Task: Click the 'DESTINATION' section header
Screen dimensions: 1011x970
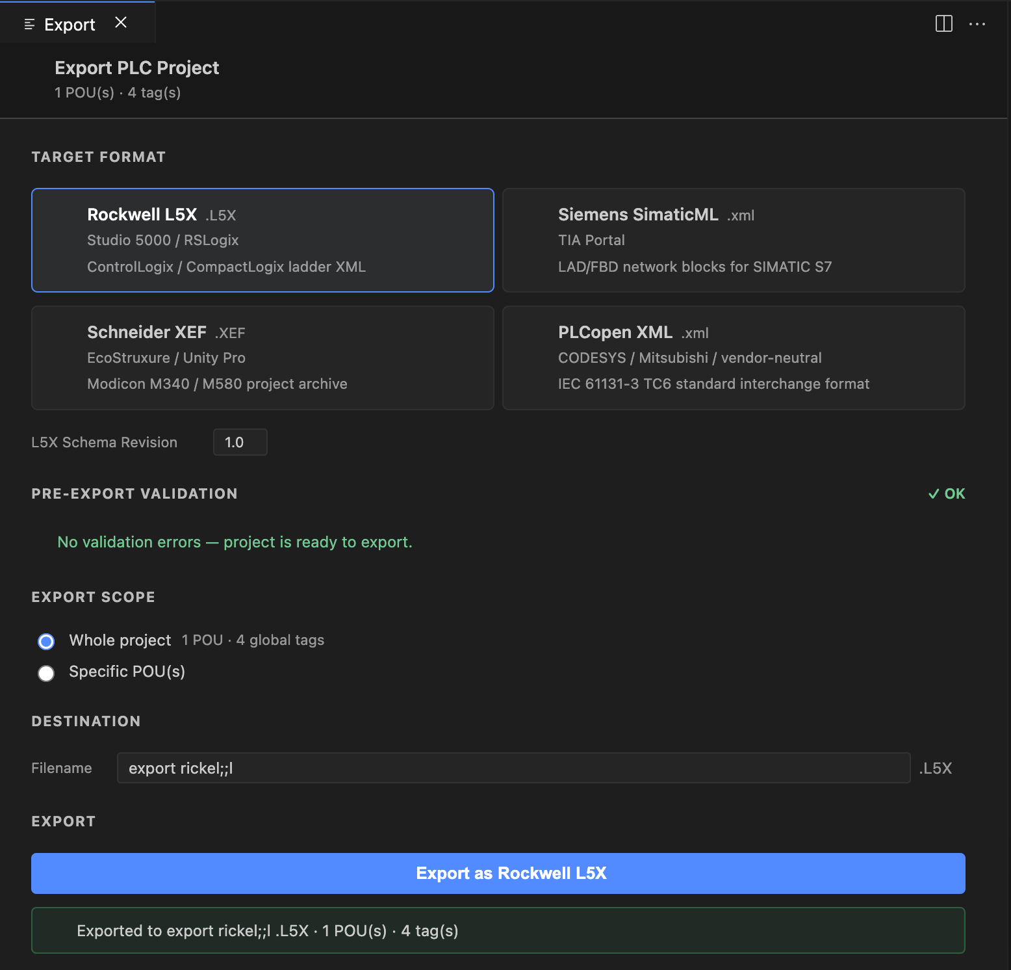Action: (x=86, y=721)
